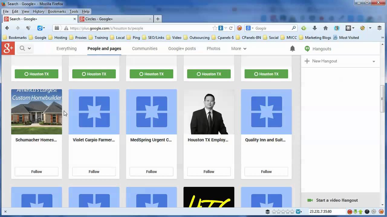Viewport: 387px width, 217px height.
Task: Click the no-script blocked icon near address bar
Action: click(x=239, y=28)
